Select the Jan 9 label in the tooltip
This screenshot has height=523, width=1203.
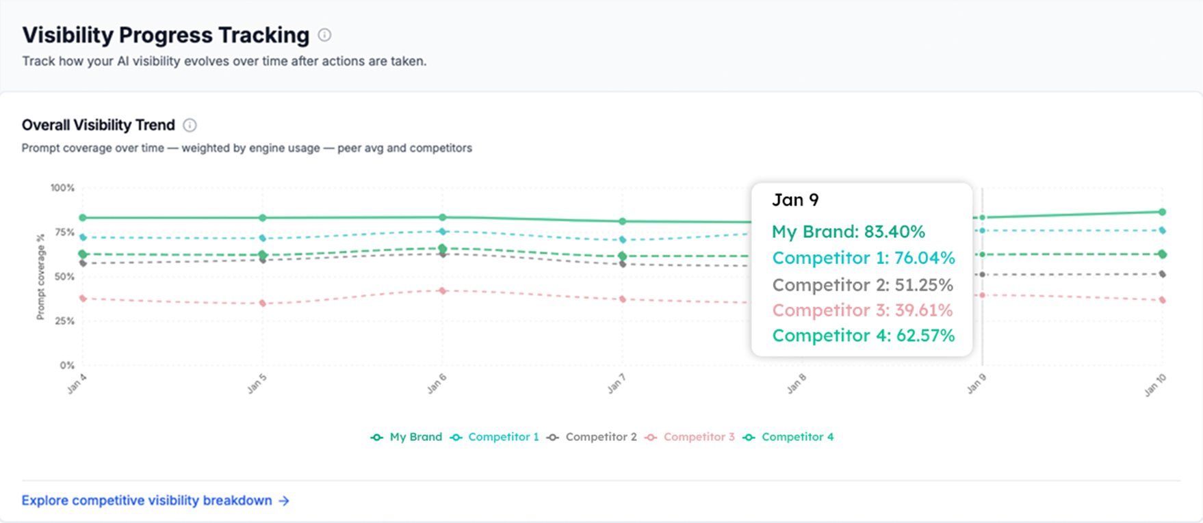pos(796,200)
